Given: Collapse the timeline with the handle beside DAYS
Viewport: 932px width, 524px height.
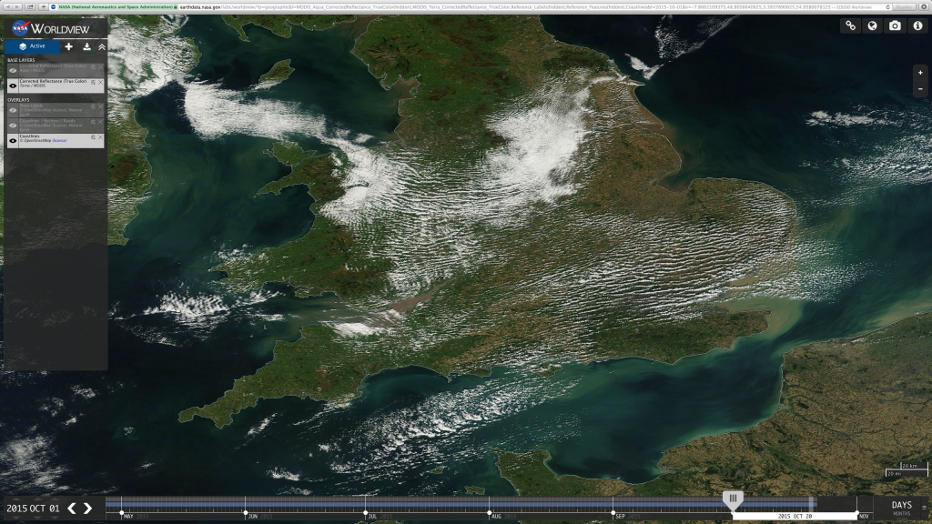Looking at the screenshot, I should click(925, 508).
